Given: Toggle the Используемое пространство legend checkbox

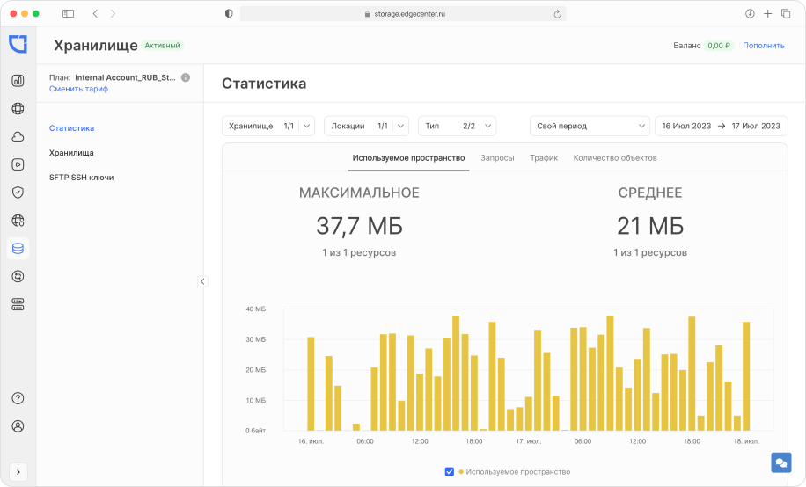Looking at the screenshot, I should pos(450,472).
